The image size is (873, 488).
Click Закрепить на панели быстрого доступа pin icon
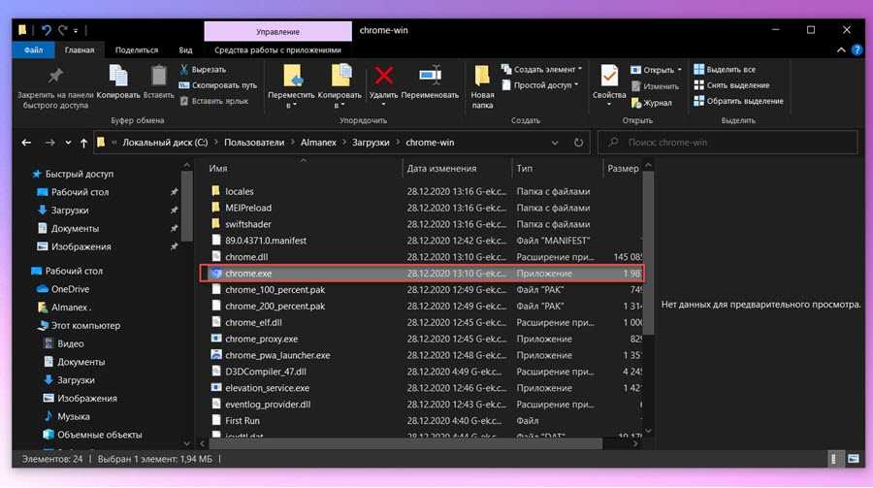coord(55,77)
